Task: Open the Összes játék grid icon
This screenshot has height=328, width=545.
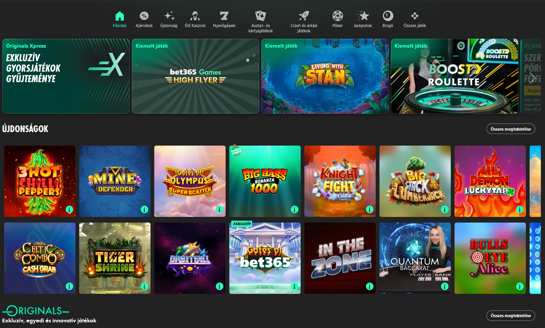Action: point(415,16)
